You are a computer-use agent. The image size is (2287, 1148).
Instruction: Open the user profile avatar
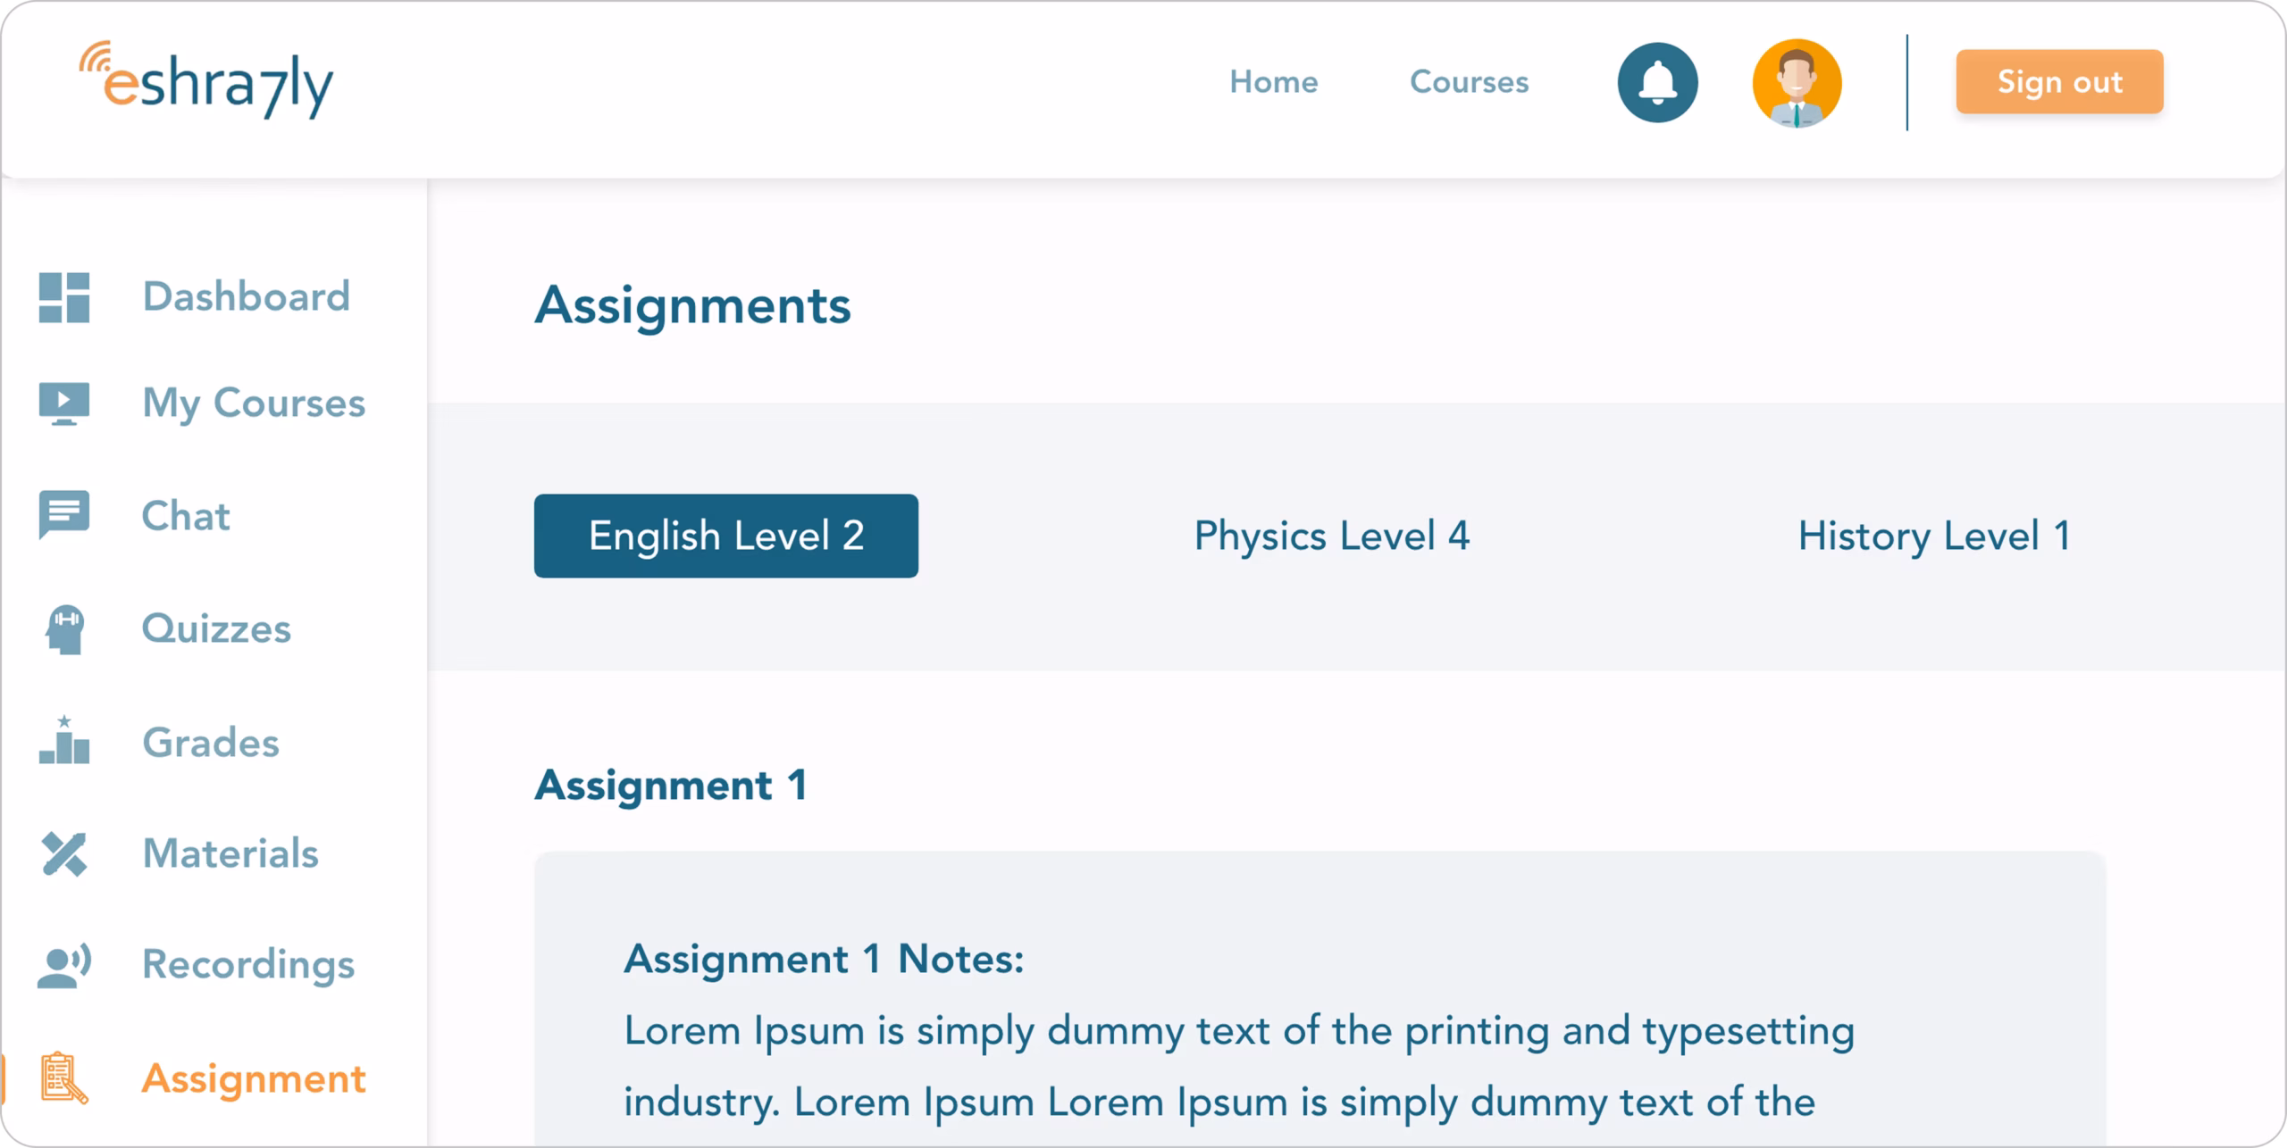click(1797, 83)
